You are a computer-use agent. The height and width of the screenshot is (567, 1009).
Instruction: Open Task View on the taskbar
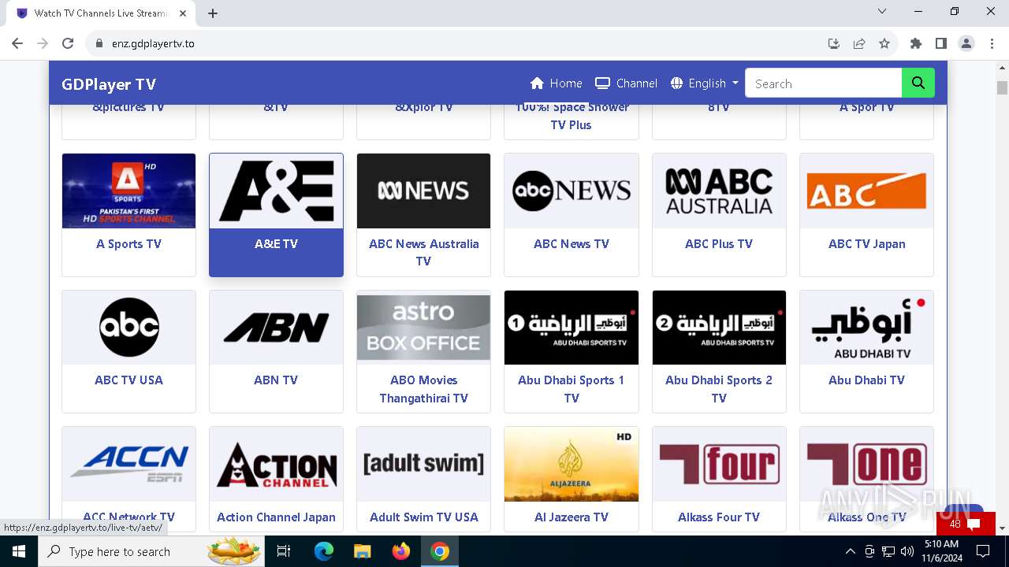(284, 551)
